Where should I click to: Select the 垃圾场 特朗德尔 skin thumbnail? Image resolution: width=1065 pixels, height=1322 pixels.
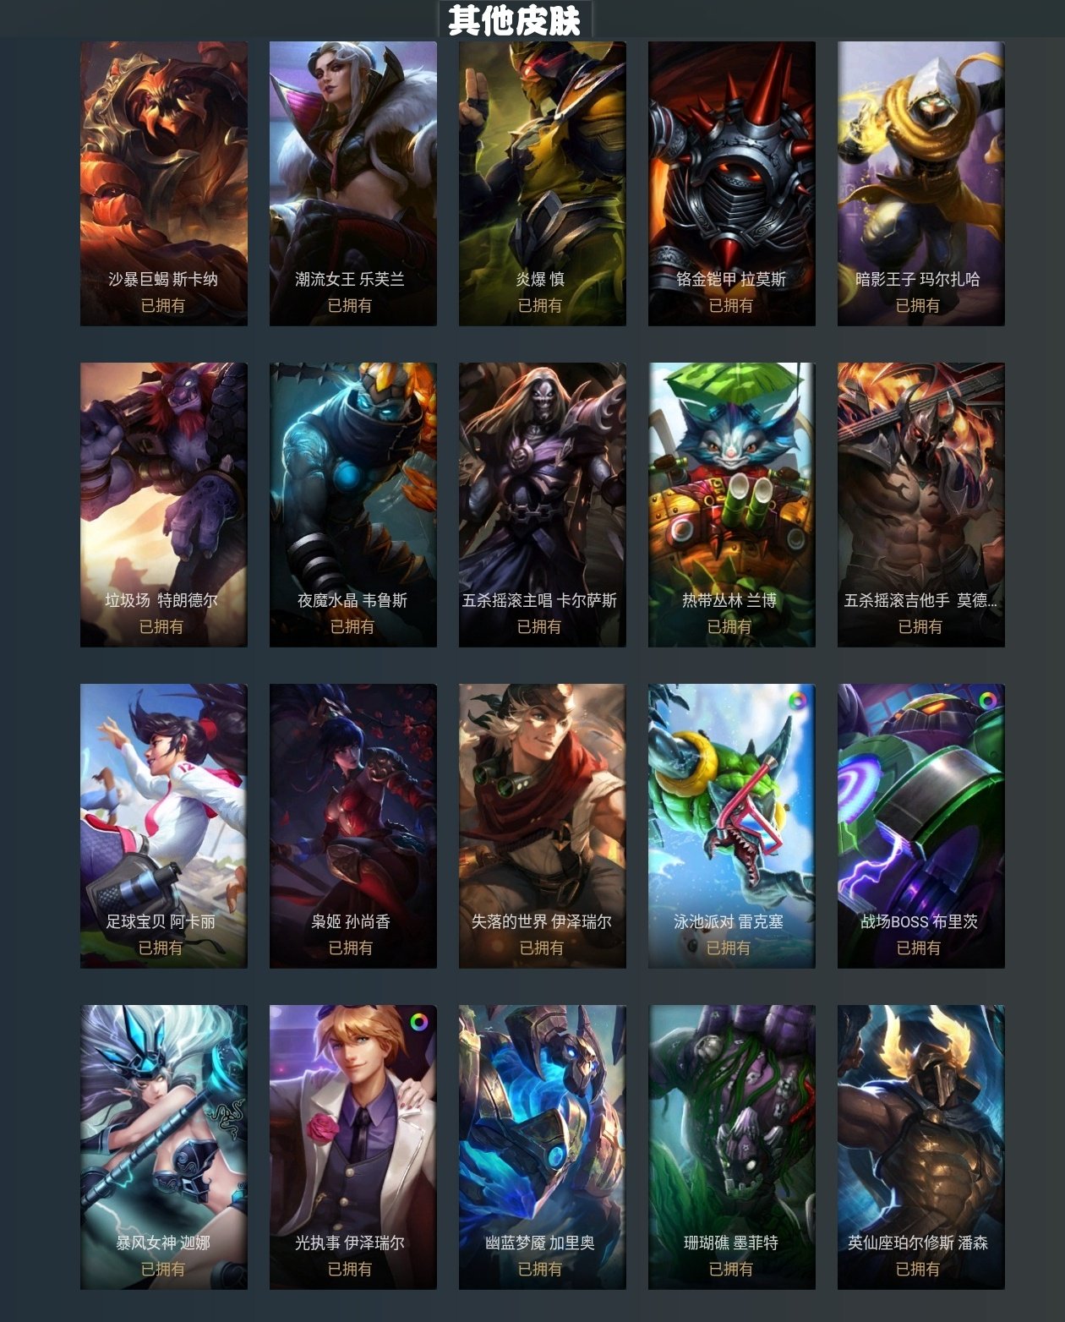point(164,505)
